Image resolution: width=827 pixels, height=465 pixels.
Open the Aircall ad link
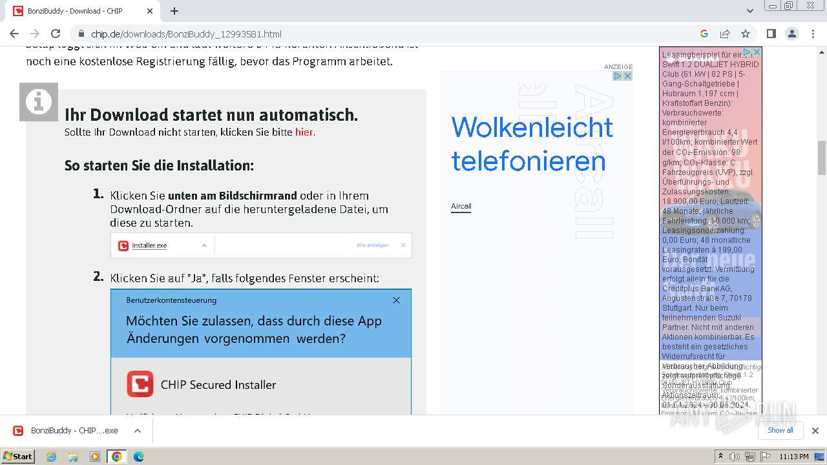tap(461, 206)
